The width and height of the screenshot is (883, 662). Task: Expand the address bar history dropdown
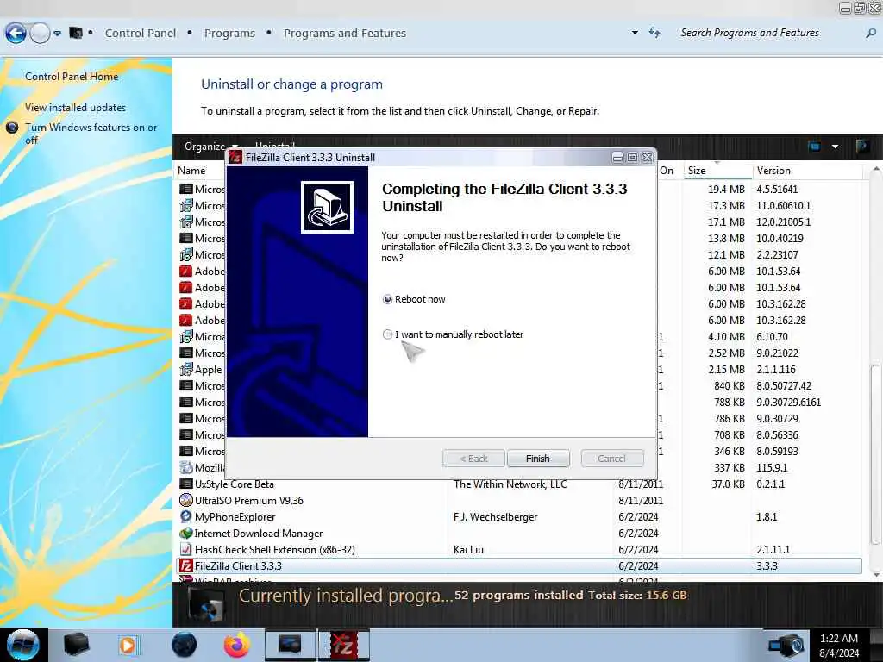tap(635, 33)
